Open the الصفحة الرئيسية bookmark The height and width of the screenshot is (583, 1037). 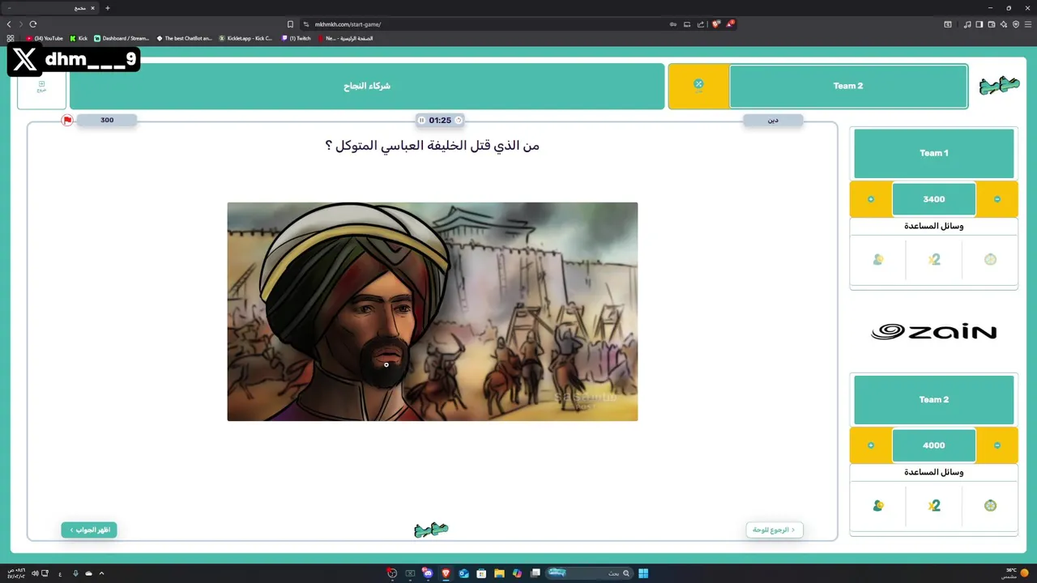point(346,38)
